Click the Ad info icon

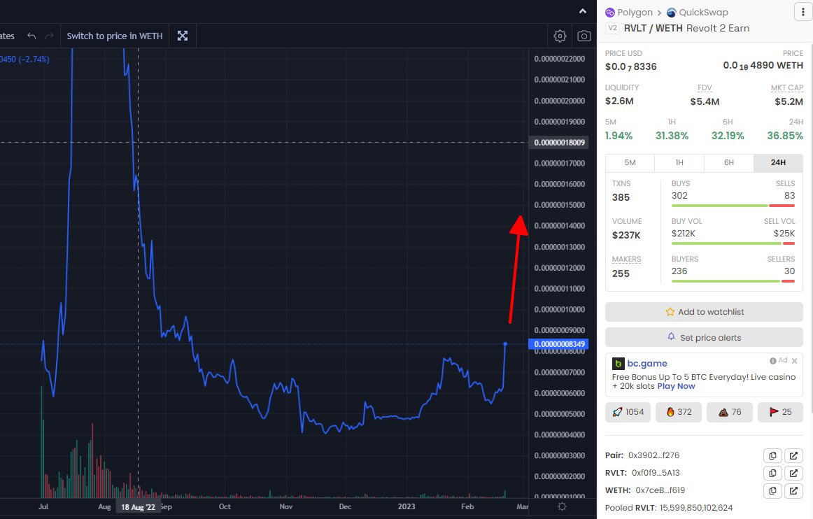(772, 360)
